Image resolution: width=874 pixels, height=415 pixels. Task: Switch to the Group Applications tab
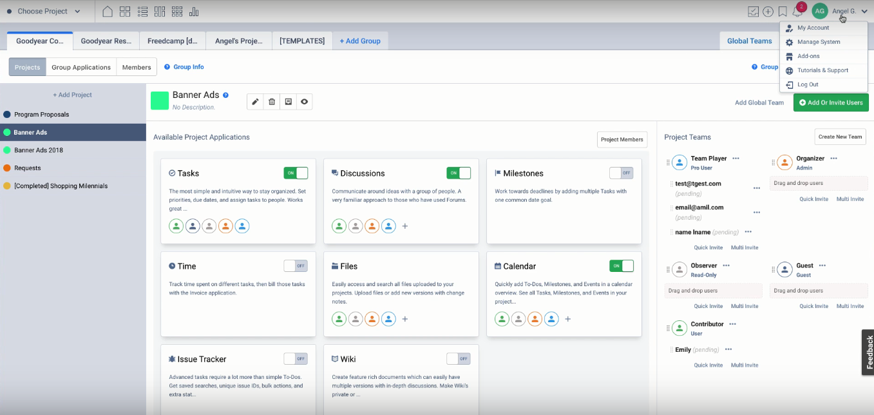(81, 67)
